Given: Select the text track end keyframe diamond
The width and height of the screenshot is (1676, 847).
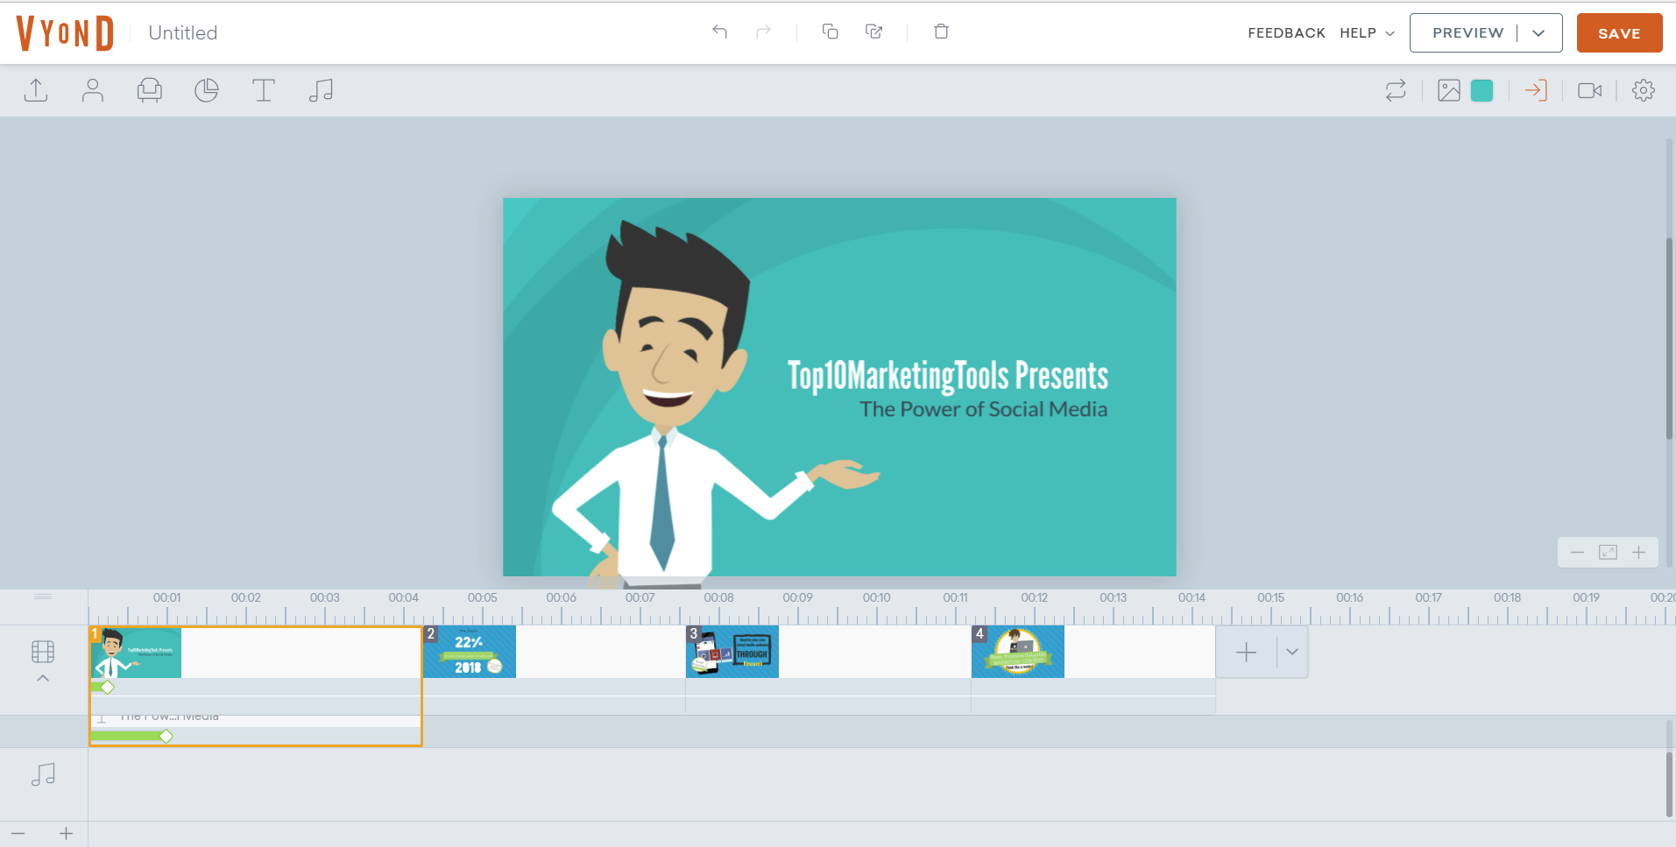Looking at the screenshot, I should 166,737.
